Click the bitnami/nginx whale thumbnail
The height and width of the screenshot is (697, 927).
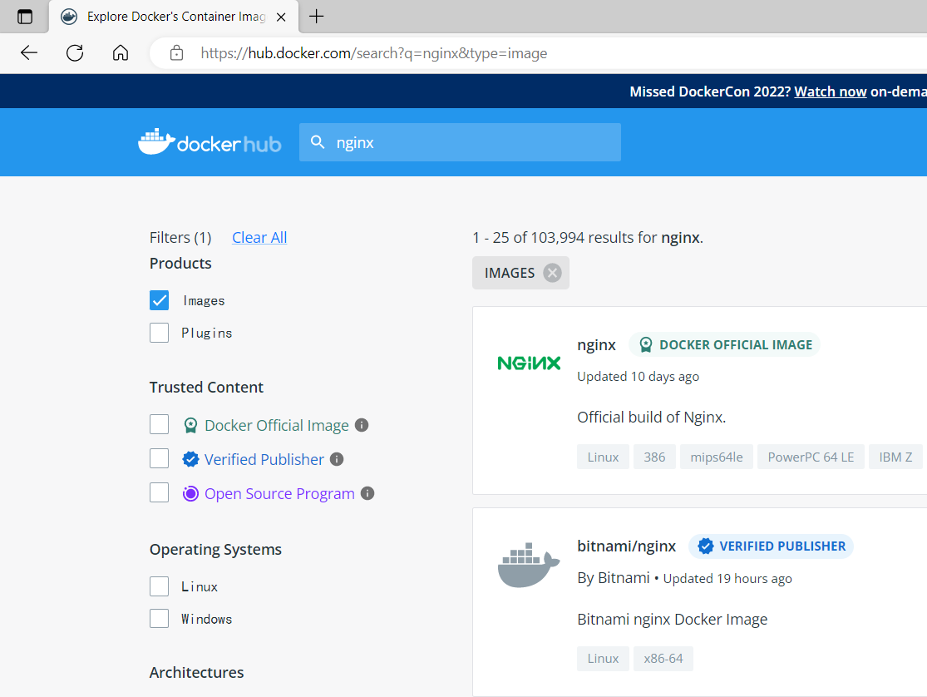tap(529, 565)
